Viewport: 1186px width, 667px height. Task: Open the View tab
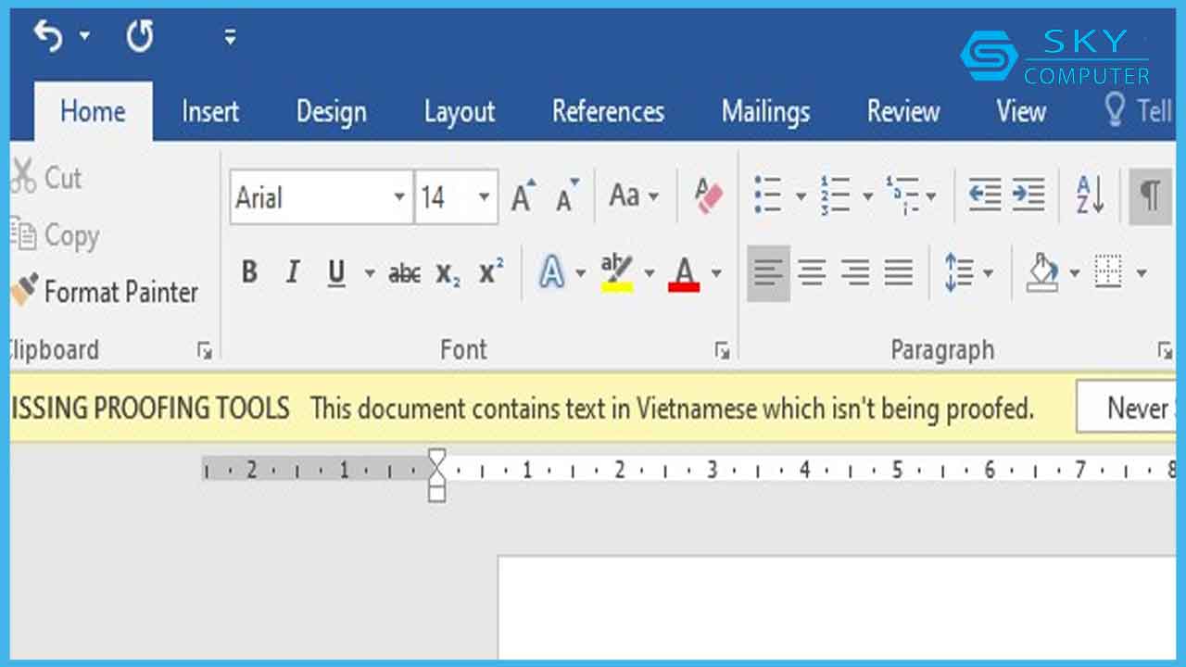(x=1021, y=112)
